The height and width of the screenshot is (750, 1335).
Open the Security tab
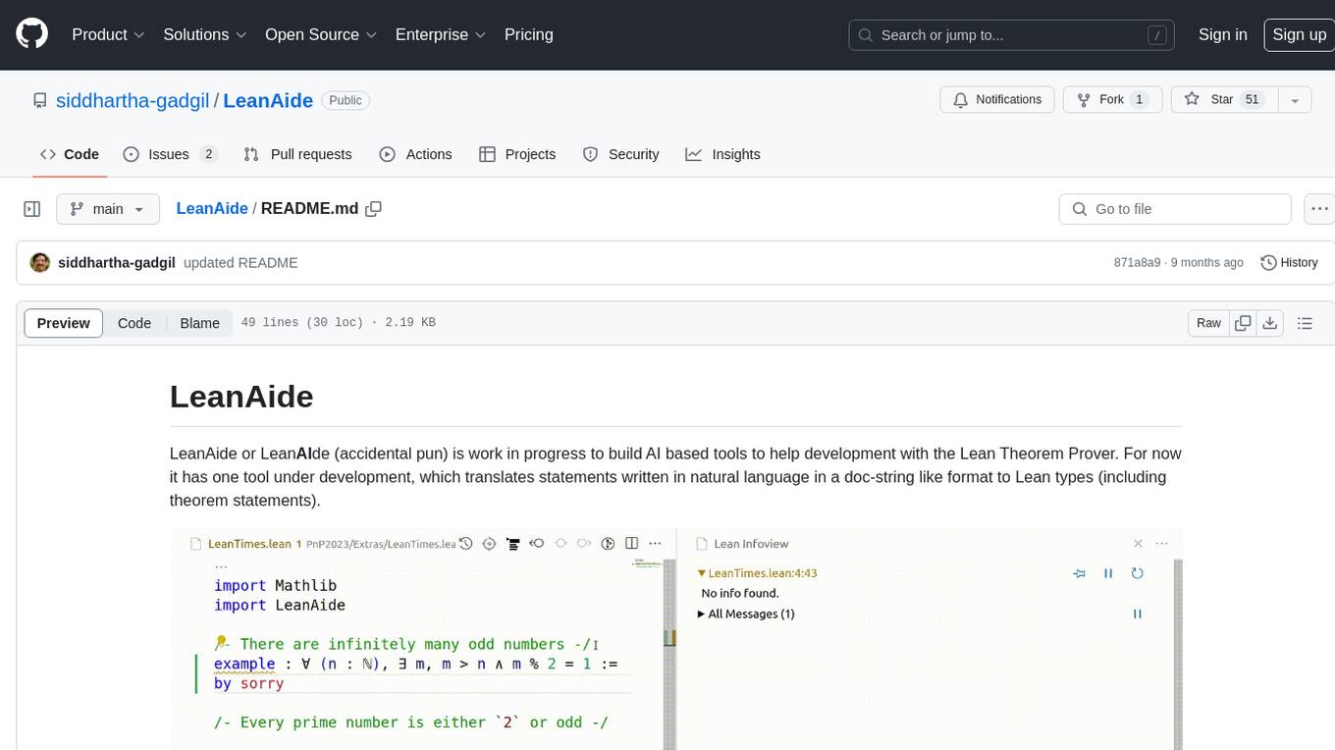pyautogui.click(x=620, y=154)
